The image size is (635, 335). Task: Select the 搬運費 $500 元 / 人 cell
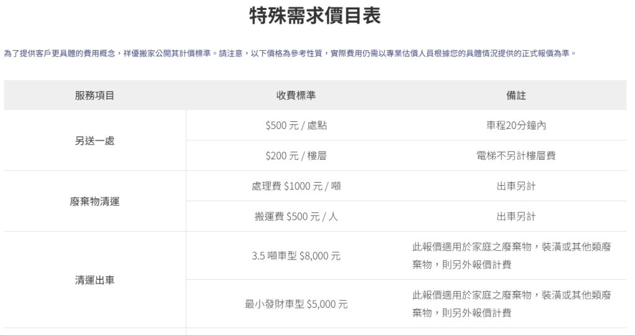pyautogui.click(x=296, y=217)
